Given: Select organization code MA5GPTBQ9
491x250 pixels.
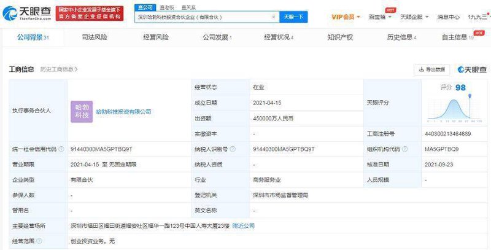Looking at the screenshot, I should pos(441,149).
